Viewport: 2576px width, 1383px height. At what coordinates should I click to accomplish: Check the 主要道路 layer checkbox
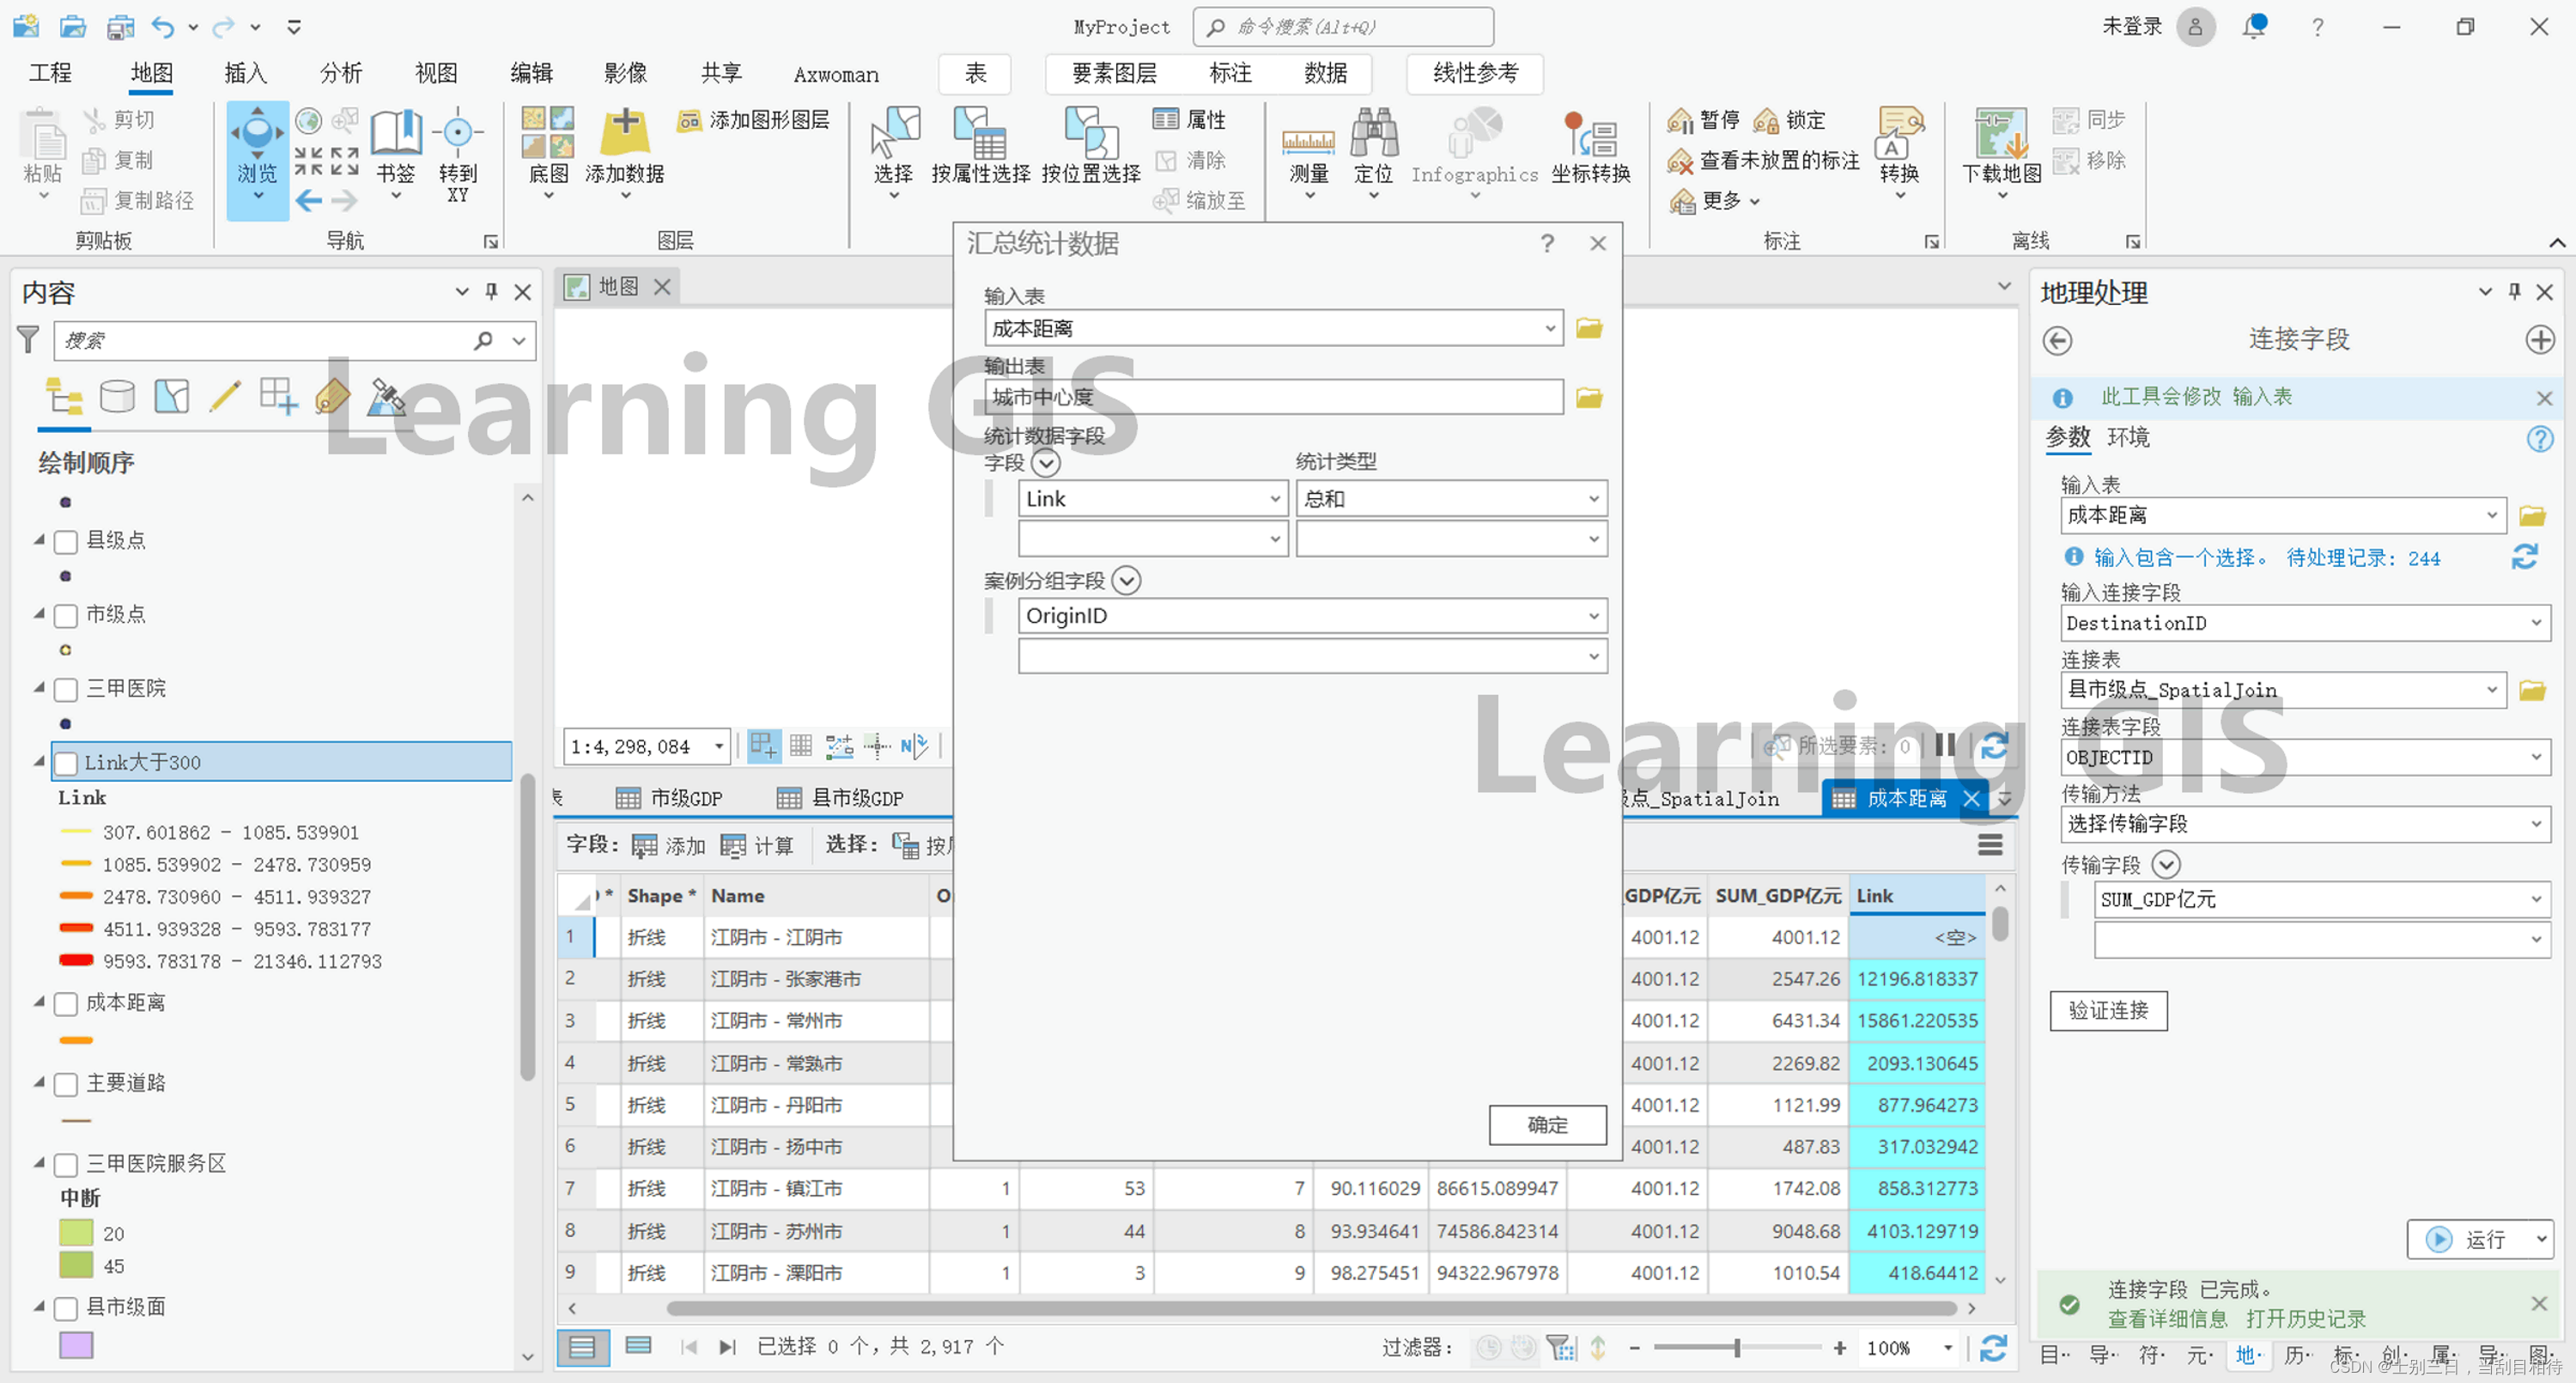click(x=66, y=1084)
